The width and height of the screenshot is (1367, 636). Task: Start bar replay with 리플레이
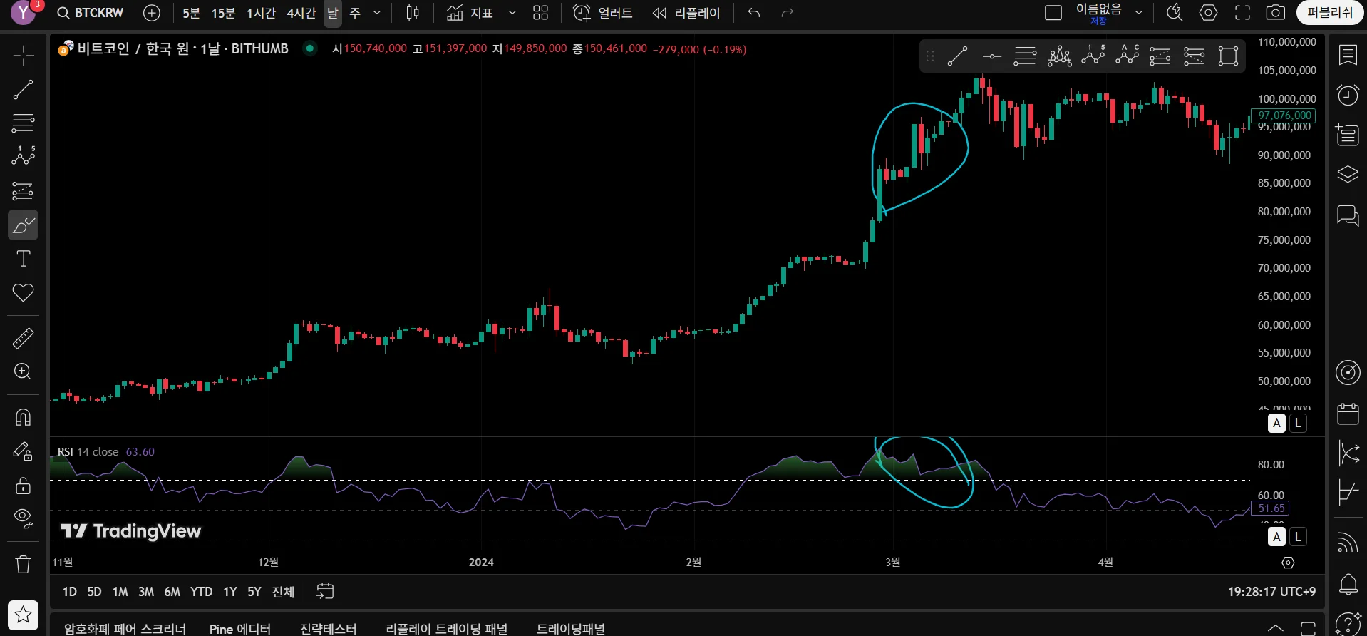686,13
